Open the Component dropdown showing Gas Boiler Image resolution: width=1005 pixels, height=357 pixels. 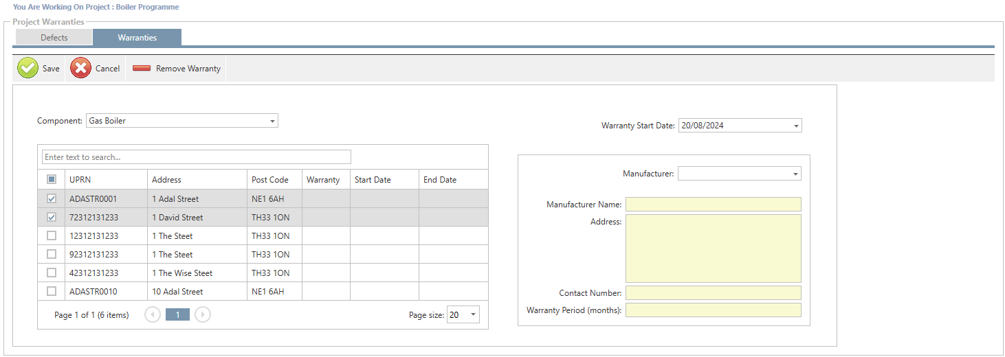pyautogui.click(x=273, y=122)
